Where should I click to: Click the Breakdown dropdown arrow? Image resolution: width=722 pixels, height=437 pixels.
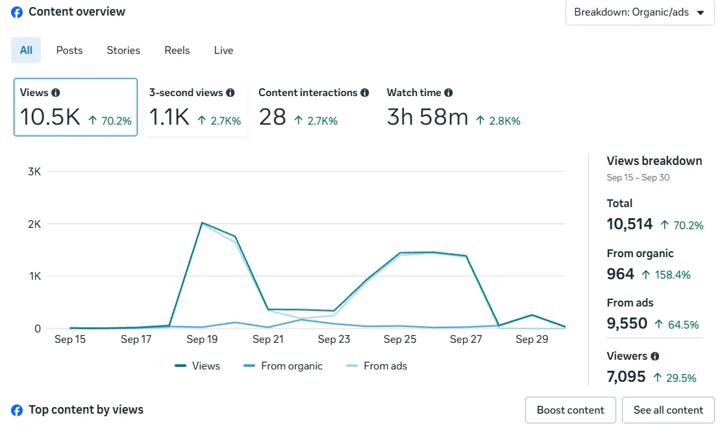point(701,13)
